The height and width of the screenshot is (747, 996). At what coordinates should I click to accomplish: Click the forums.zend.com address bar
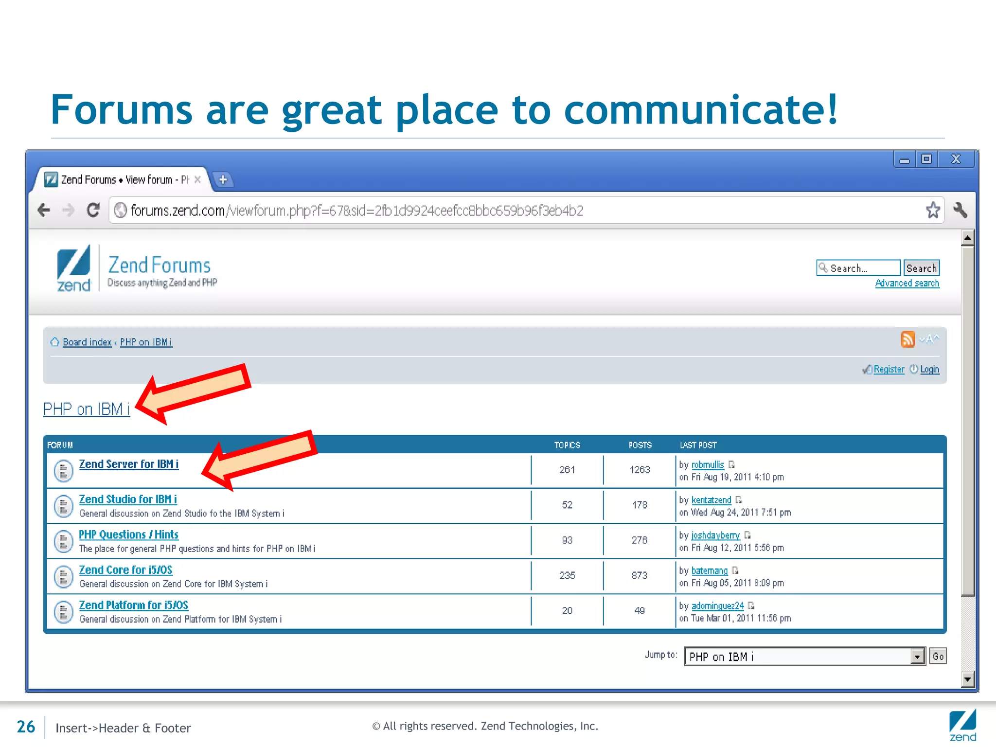pyautogui.click(x=527, y=210)
